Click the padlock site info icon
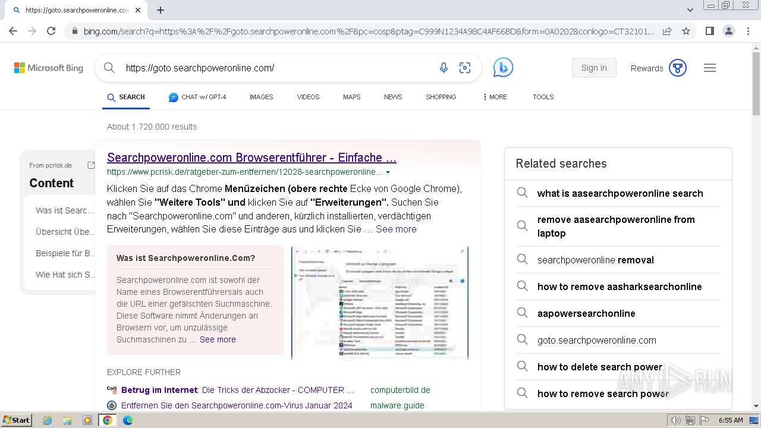Screen dimensions: 761x428 pyautogui.click(x=74, y=32)
